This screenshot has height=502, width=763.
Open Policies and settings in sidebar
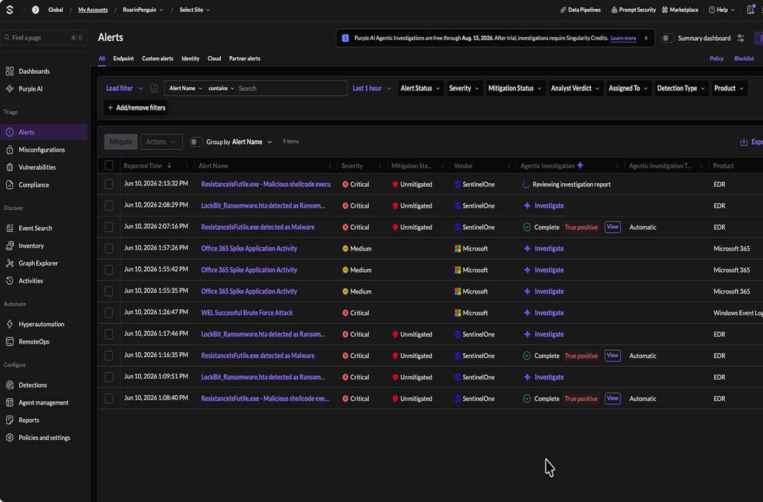coord(44,438)
